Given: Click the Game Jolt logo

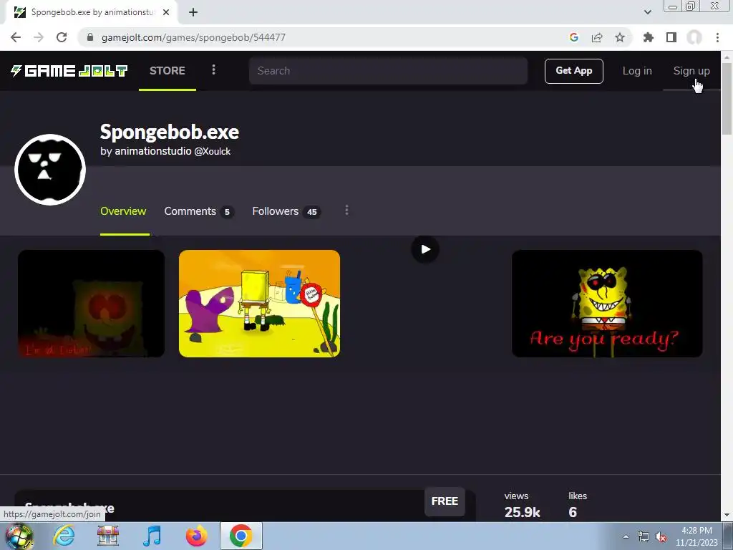Looking at the screenshot, I should pos(69,71).
